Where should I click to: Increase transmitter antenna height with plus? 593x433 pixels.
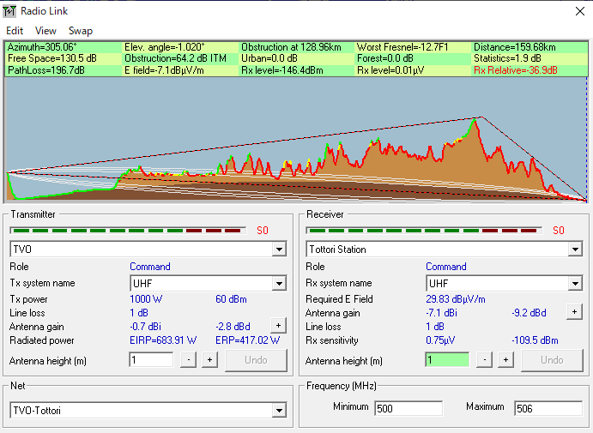coord(210,360)
